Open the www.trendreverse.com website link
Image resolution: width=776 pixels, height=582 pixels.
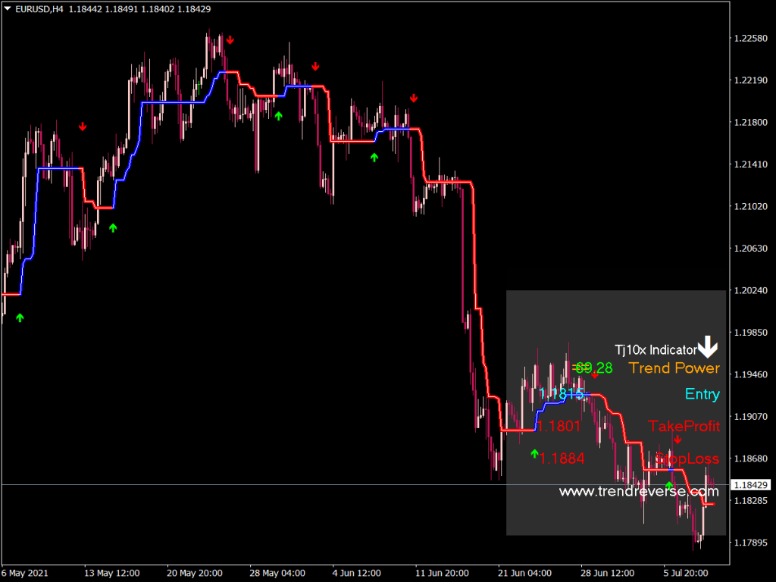click(x=638, y=492)
